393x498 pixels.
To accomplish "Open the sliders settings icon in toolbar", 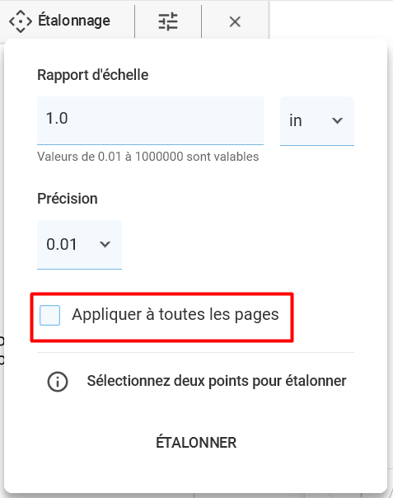I will [x=168, y=21].
